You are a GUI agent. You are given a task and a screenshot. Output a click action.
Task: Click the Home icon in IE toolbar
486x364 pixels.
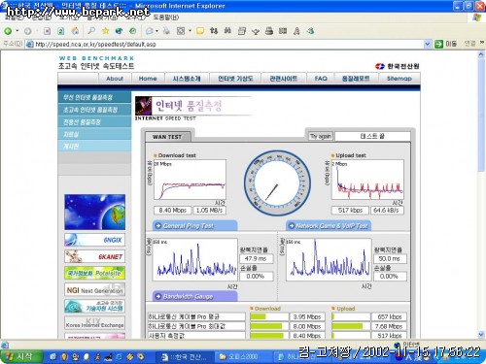point(75,31)
